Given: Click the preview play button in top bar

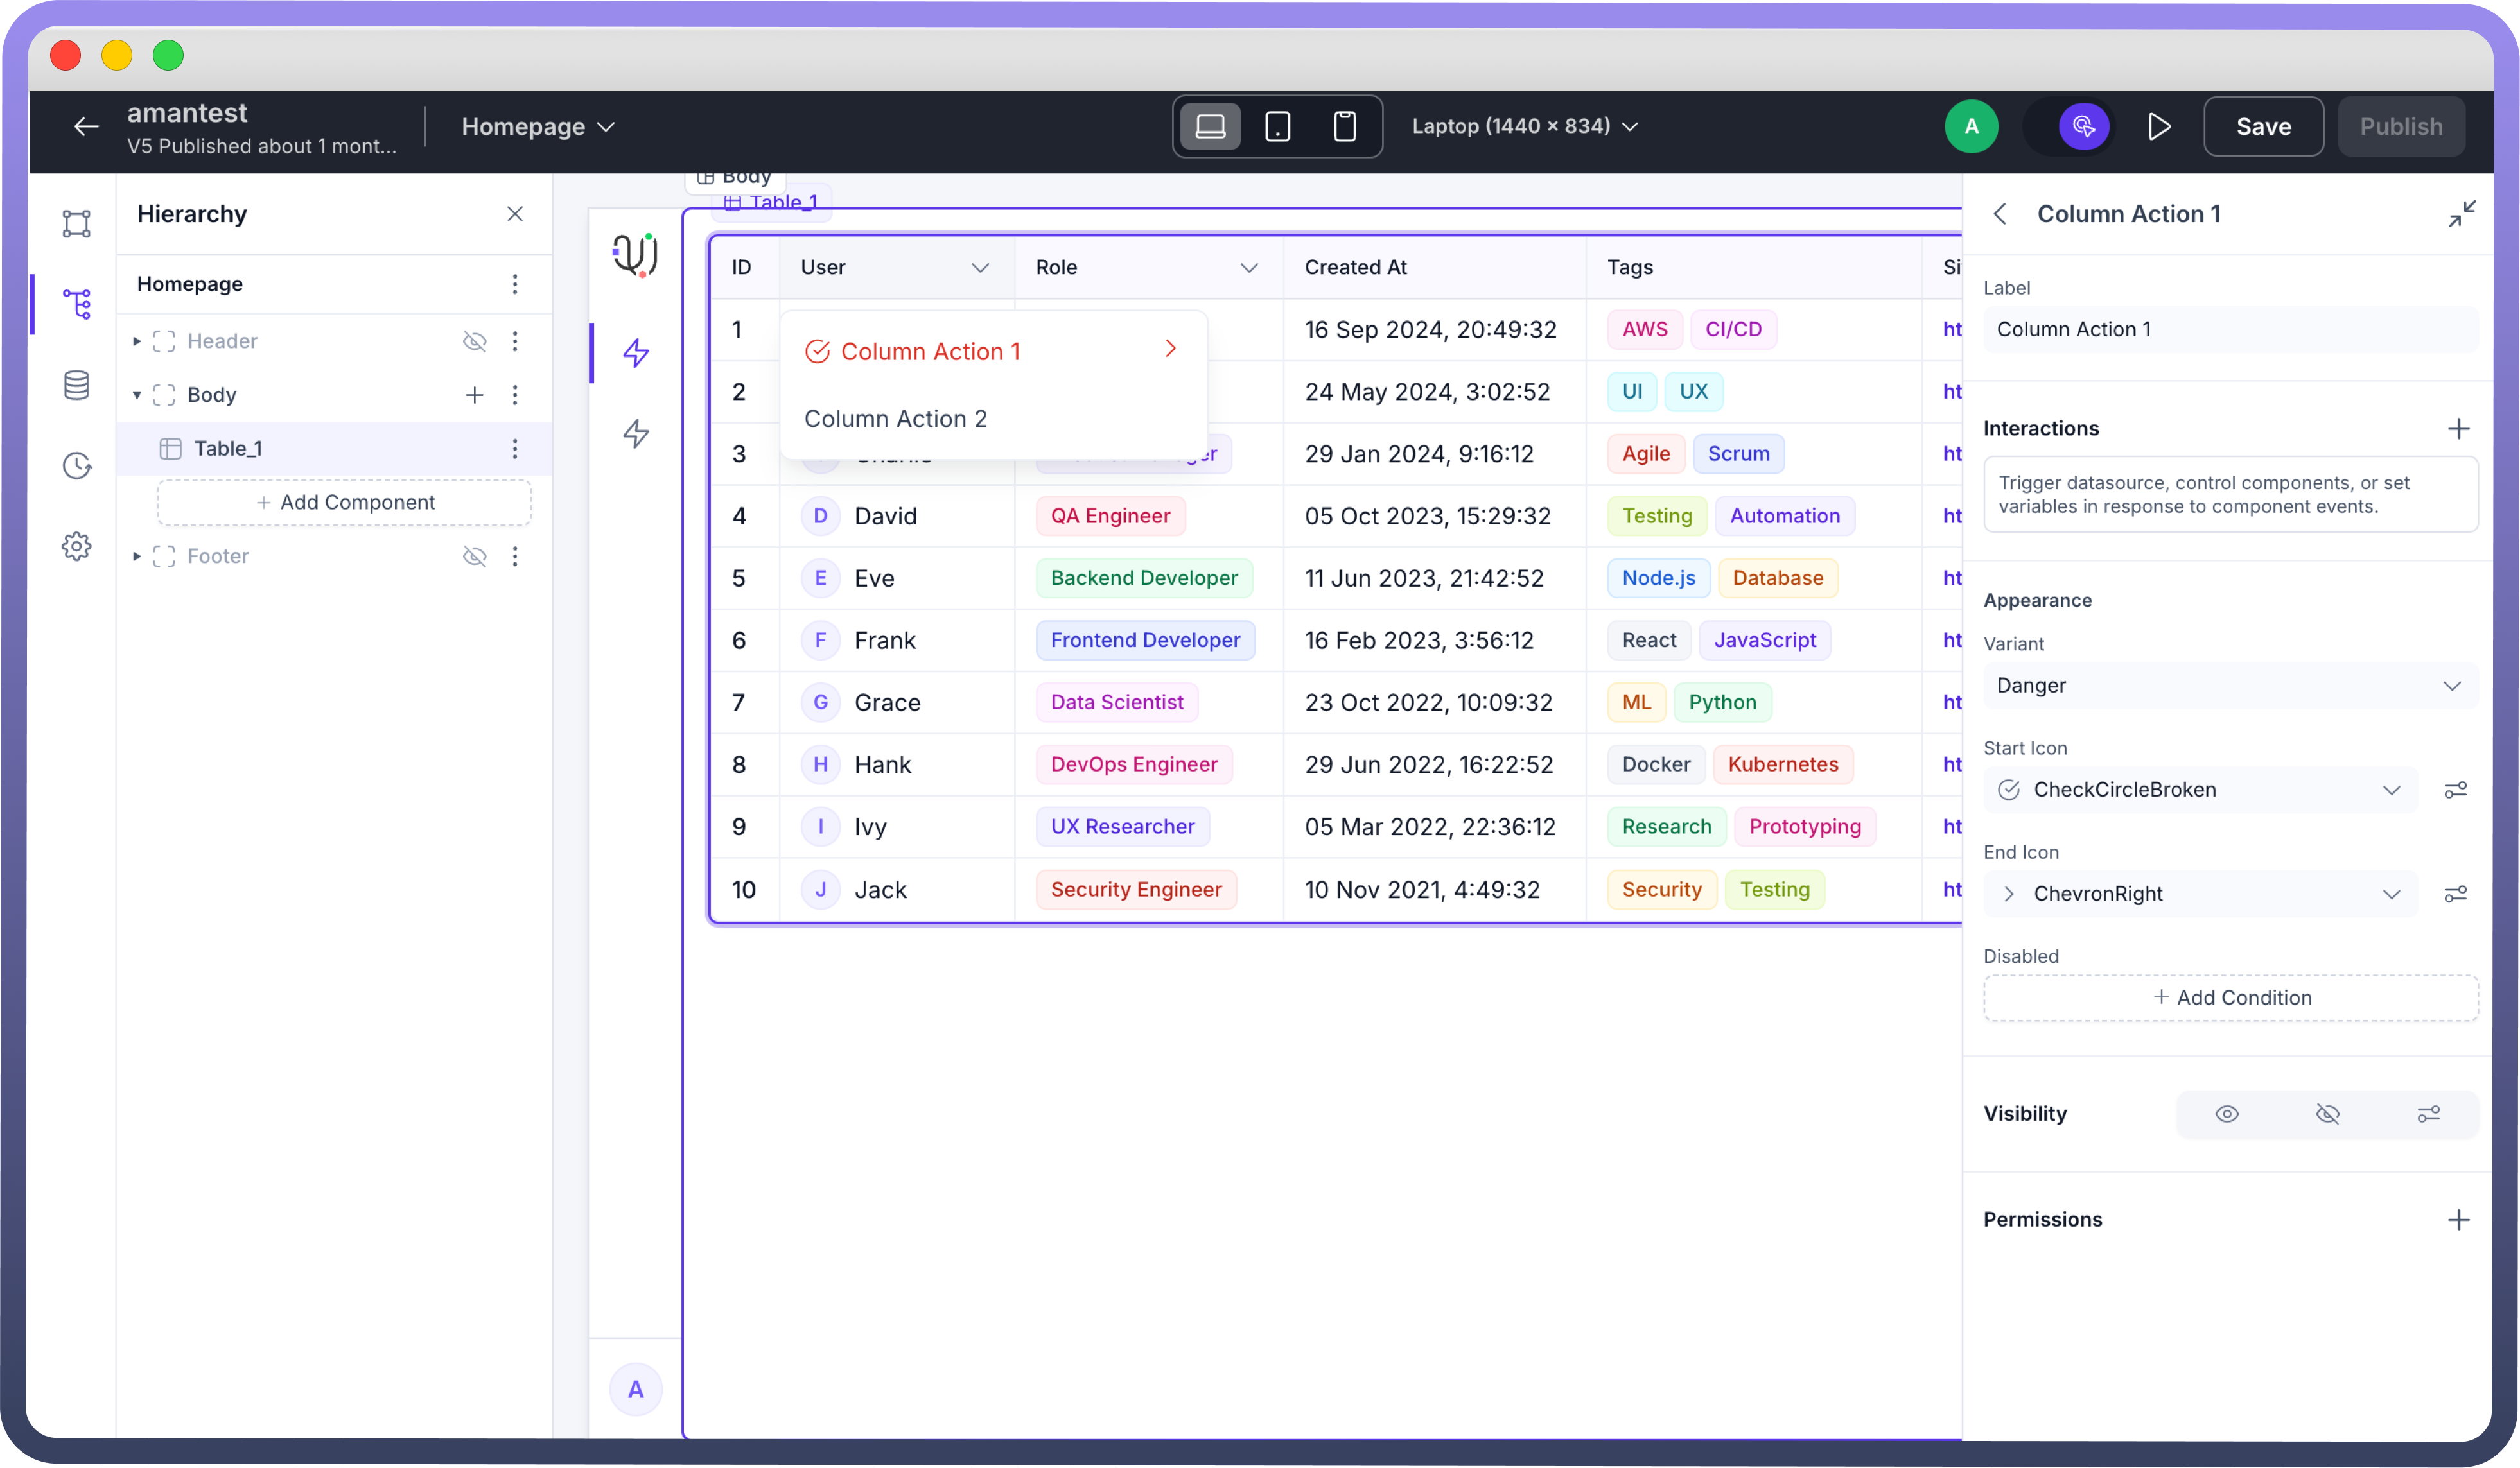Looking at the screenshot, I should (x=2159, y=127).
